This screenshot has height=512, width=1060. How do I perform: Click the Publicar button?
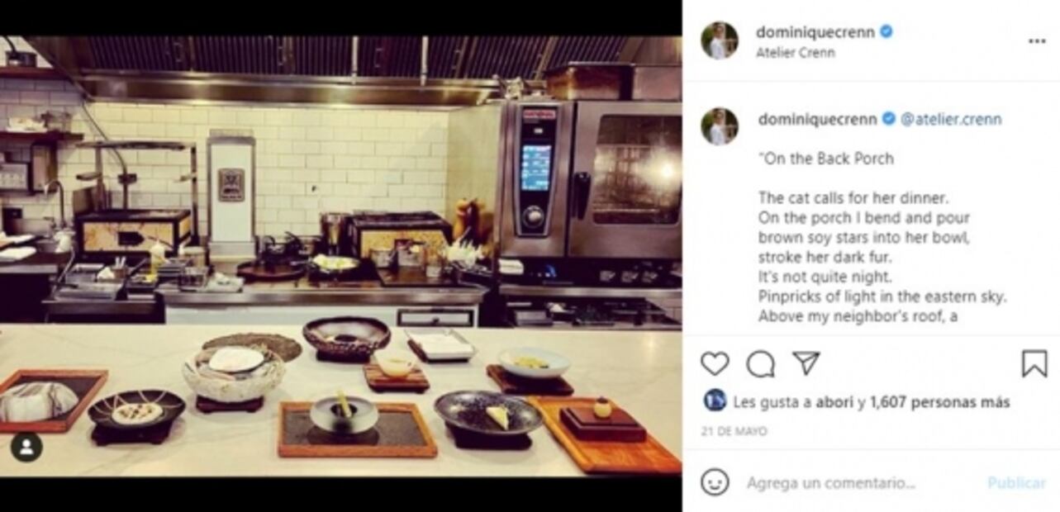(x=1016, y=483)
